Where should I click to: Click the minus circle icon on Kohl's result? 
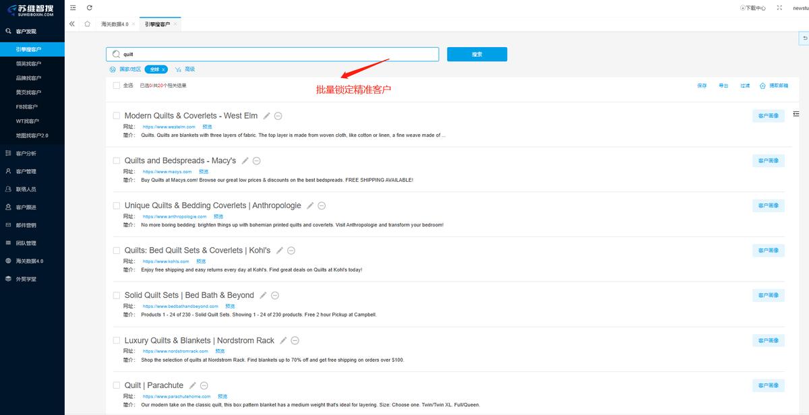click(x=291, y=251)
